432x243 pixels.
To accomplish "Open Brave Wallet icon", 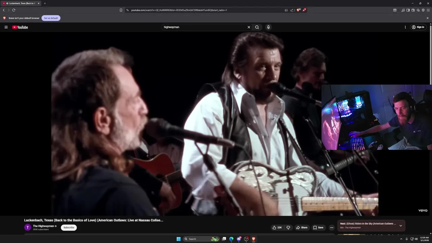I will (x=413, y=10).
